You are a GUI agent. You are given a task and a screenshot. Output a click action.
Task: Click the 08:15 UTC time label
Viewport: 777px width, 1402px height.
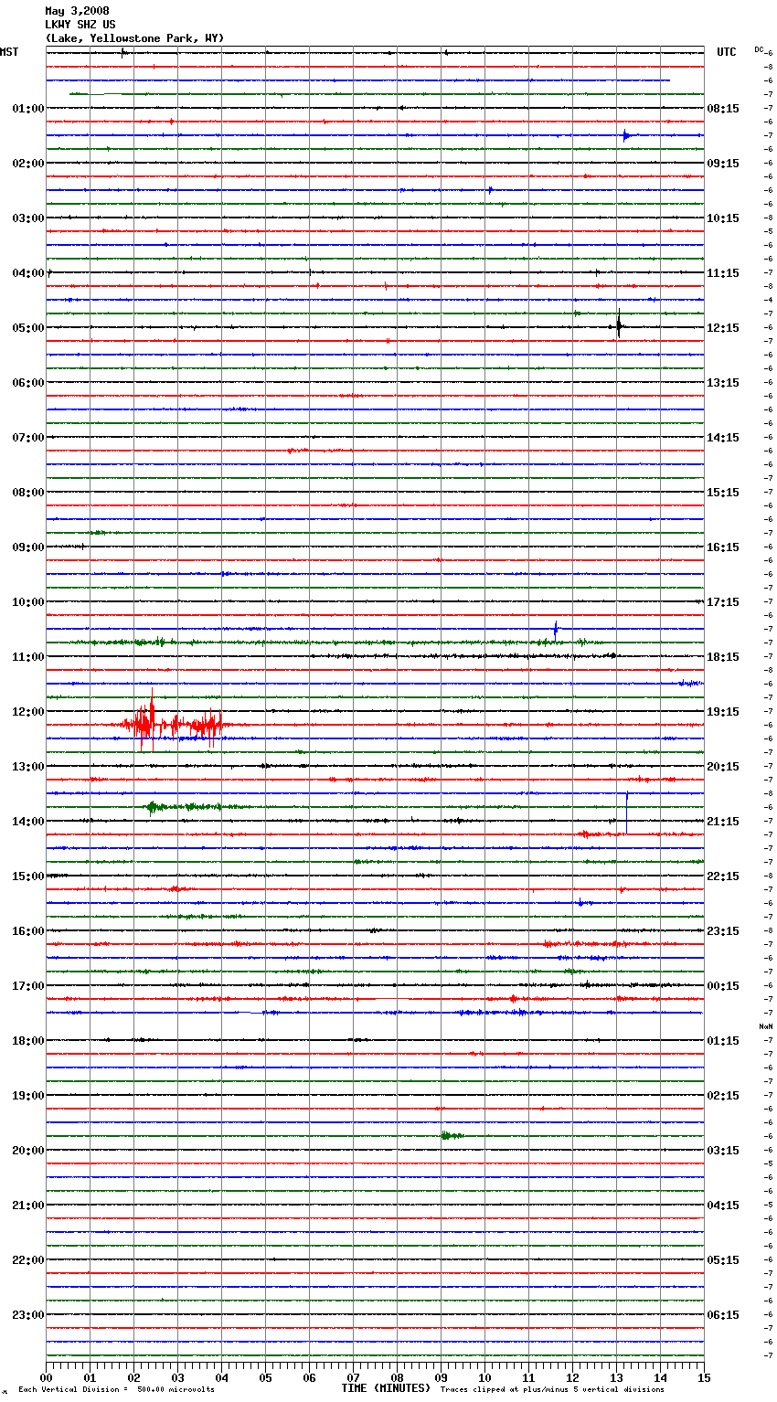pyautogui.click(x=723, y=109)
